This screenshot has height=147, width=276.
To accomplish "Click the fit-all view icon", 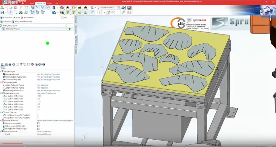I will [26, 8].
